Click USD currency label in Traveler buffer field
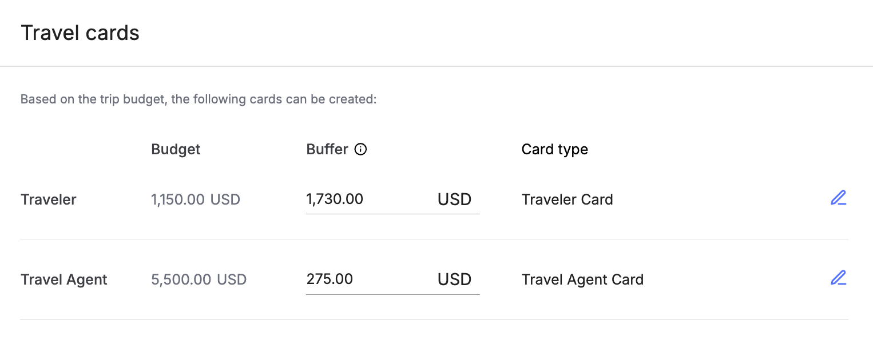Image resolution: width=873 pixels, height=352 pixels. tap(454, 199)
